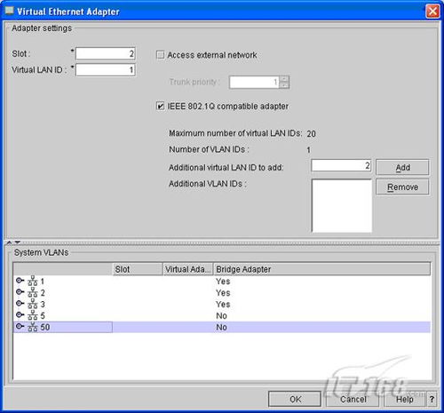This screenshot has width=444, height=413.
Task: Expand the VLAN 1 tree node
Action: point(20,280)
